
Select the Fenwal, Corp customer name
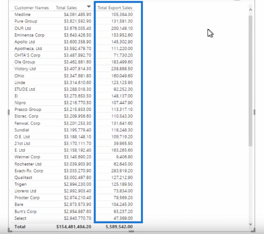coord(27,123)
